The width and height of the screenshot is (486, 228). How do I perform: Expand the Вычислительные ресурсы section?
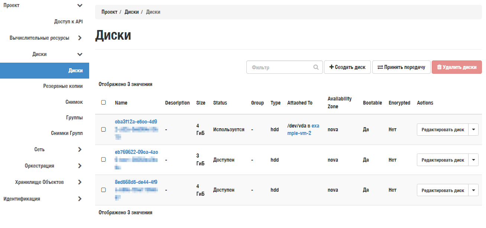click(80, 38)
